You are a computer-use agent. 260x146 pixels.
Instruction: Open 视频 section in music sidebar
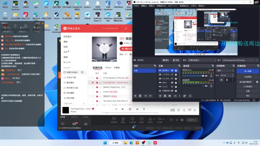pos(66,47)
